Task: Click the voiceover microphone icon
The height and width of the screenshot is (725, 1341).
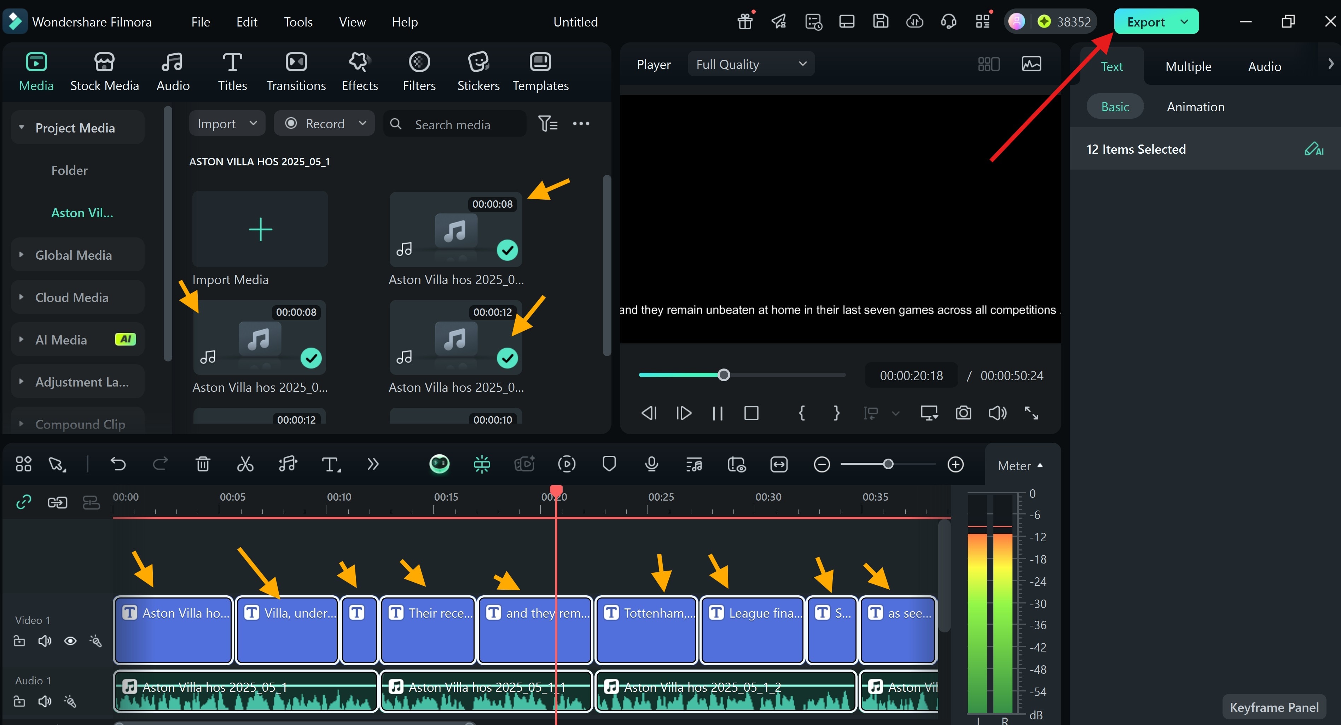Action: point(651,464)
